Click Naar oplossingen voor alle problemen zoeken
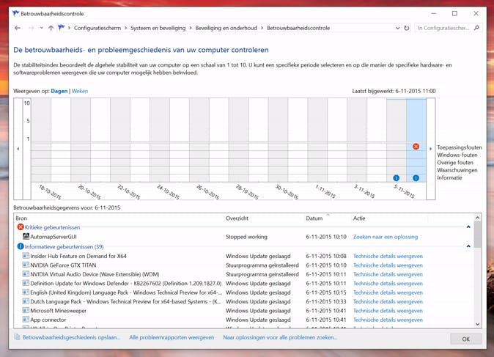This screenshot has width=494, height=357. 280,337
